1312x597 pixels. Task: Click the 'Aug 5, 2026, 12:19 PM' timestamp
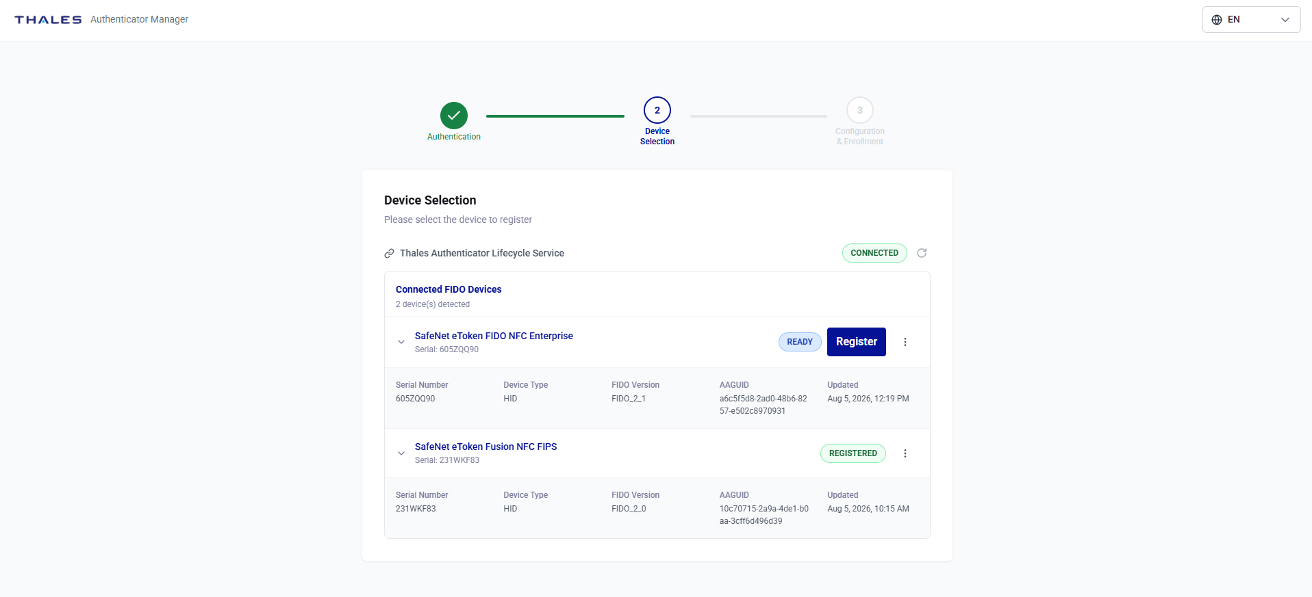click(x=868, y=399)
